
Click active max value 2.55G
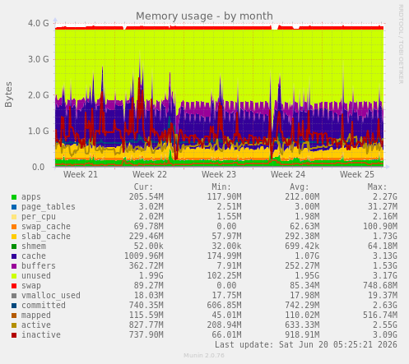pyautogui.click(x=385, y=325)
